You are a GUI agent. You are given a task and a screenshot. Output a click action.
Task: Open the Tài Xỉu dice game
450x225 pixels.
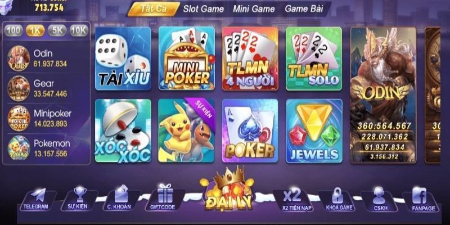click(123, 58)
